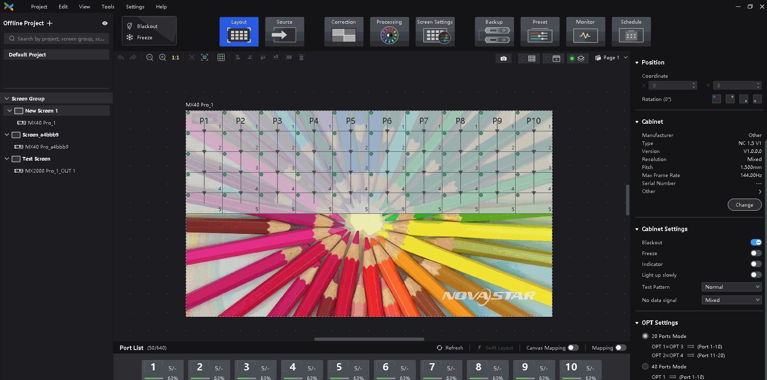767x380 pixels.
Task: Select Default Project entry
Action: point(56,54)
